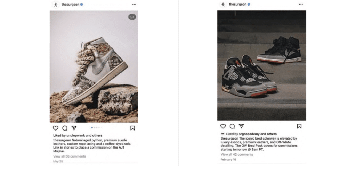Share the OW Bred Pack post
The height and width of the screenshot is (170, 356).
tap(241, 126)
